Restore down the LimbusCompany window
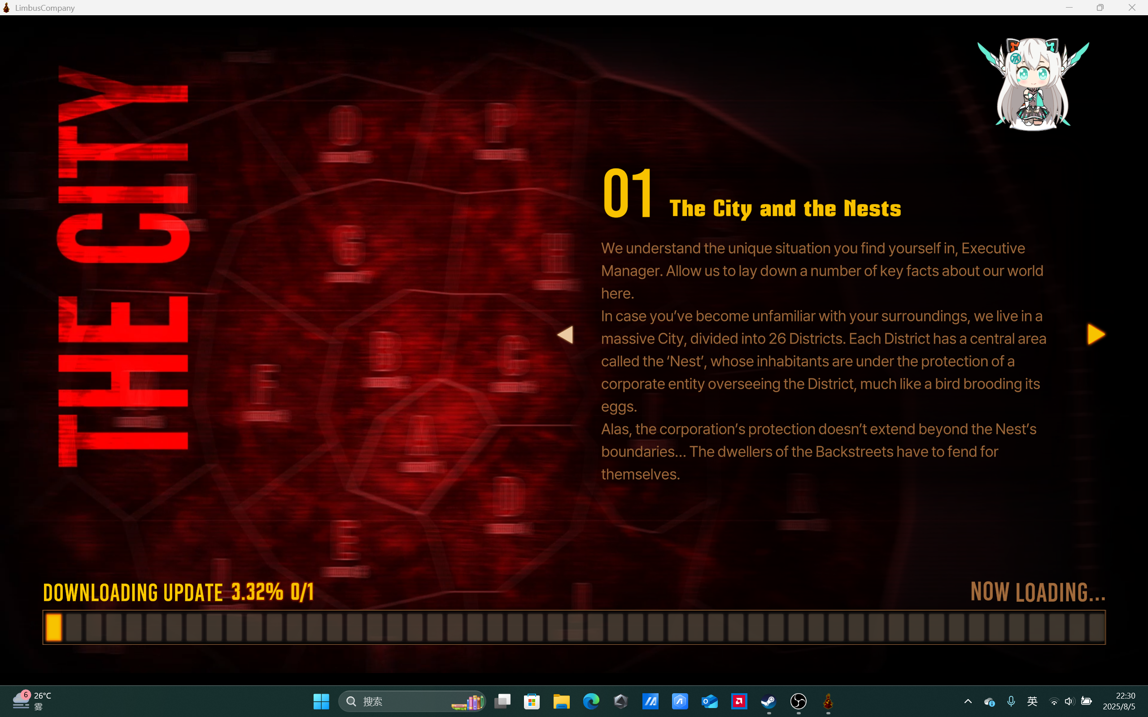Image resolution: width=1148 pixels, height=717 pixels. coord(1100,8)
